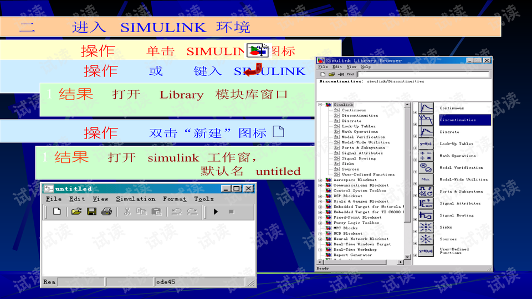Select MPC Blocks tree item
The image size is (532, 299).
[x=345, y=228]
